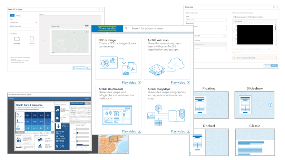Select the Docked layout thumbnail
The width and height of the screenshot is (285, 160).
[x=209, y=142]
